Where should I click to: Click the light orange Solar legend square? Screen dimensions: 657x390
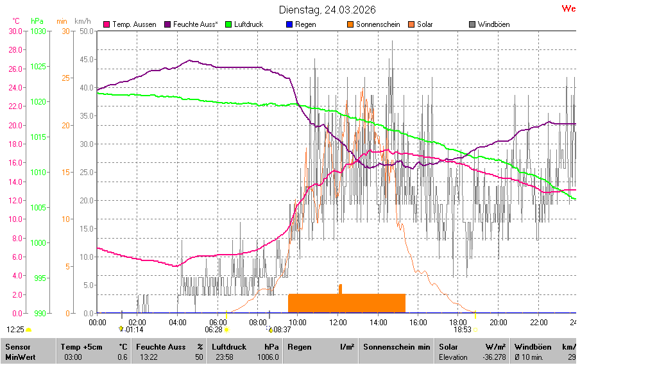(x=411, y=24)
